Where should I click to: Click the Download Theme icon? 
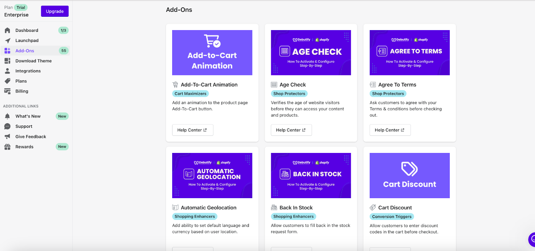pos(7,61)
